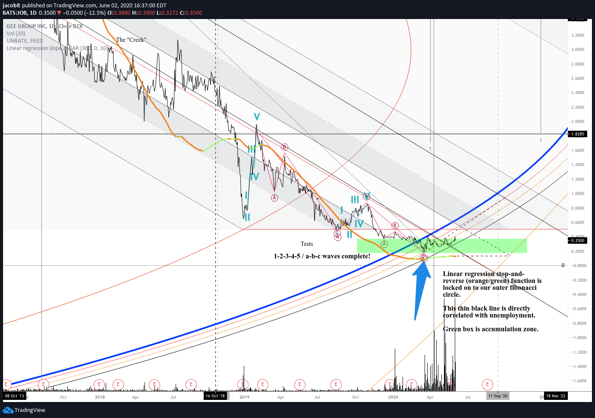595x418 pixels.
Task: Click 'Linear regression stop-and-reverse' annotation text
Action: [x=492, y=284]
